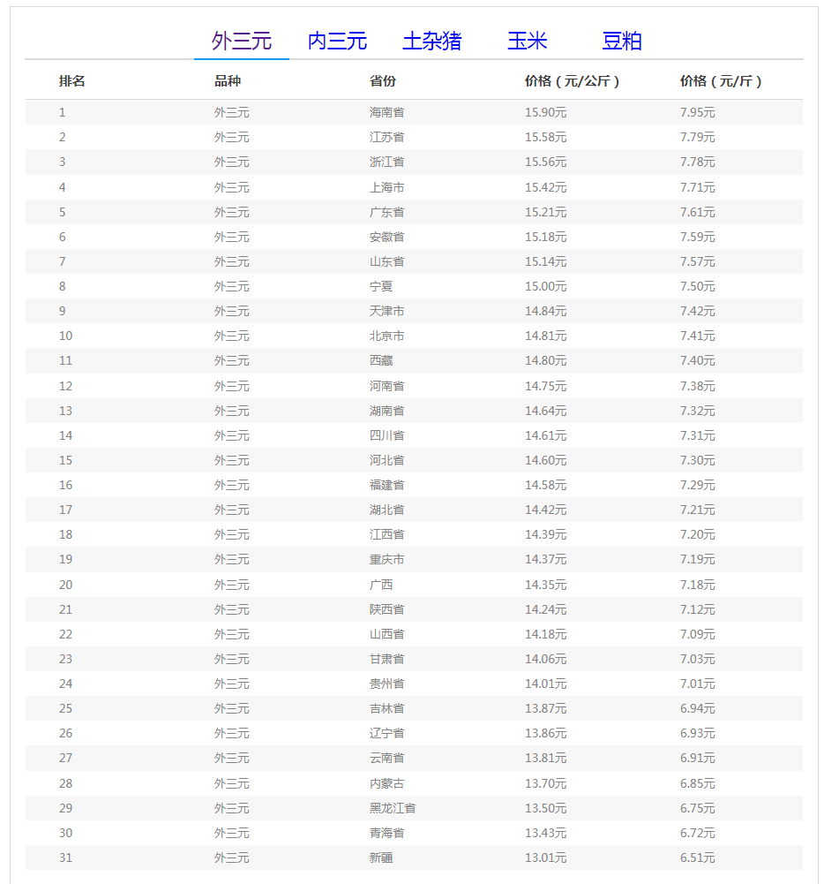The height and width of the screenshot is (884, 839).
Task: Click the 排名 column header
Action: pyautogui.click(x=72, y=81)
